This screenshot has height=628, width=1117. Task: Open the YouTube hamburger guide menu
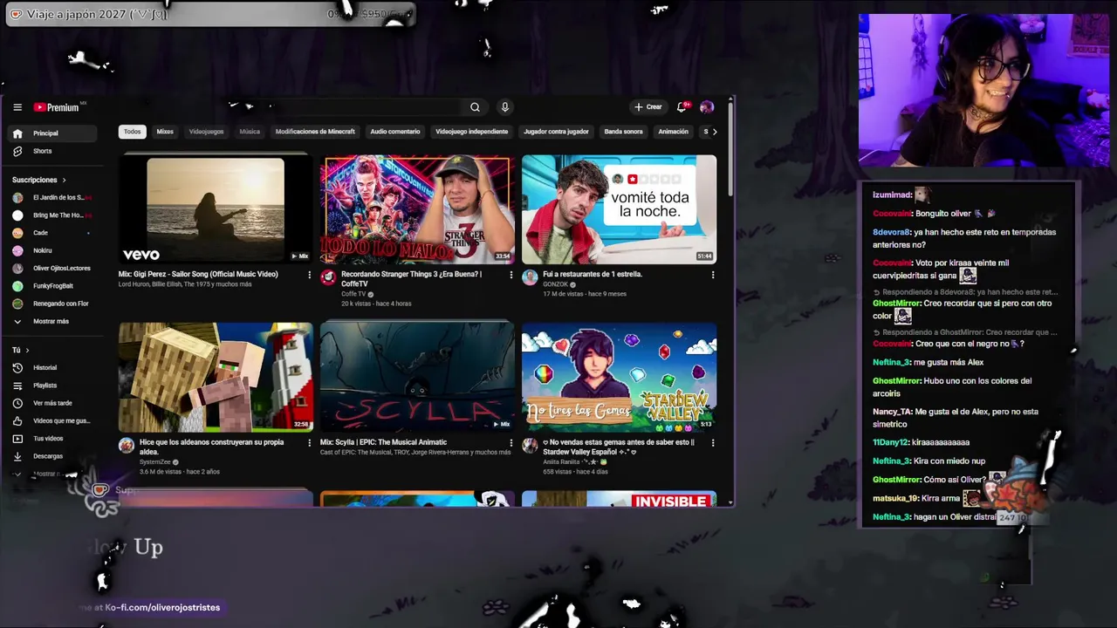point(17,107)
